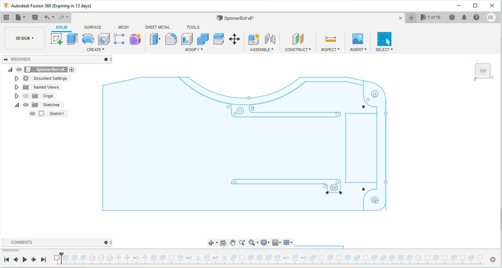Open the Notifications bell icon
This screenshot has width=502, height=268.
point(464,17)
